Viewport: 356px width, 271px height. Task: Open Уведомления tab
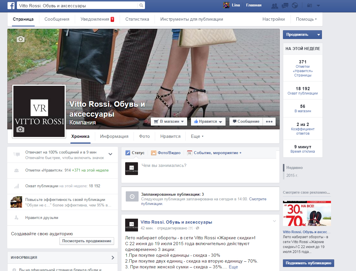[97, 19]
